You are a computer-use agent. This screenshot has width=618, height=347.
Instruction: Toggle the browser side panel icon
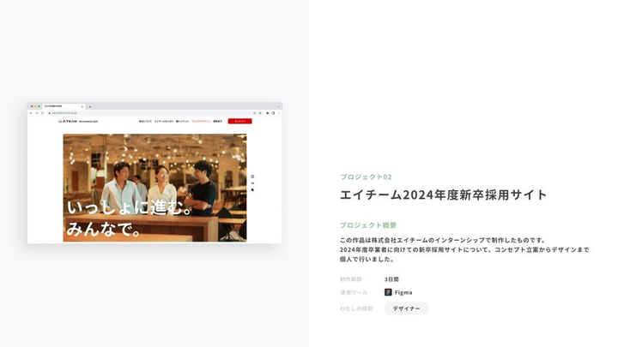tap(273, 113)
